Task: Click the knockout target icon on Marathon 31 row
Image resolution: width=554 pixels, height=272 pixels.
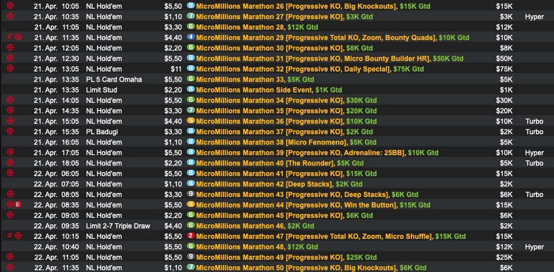Action: click(10, 58)
